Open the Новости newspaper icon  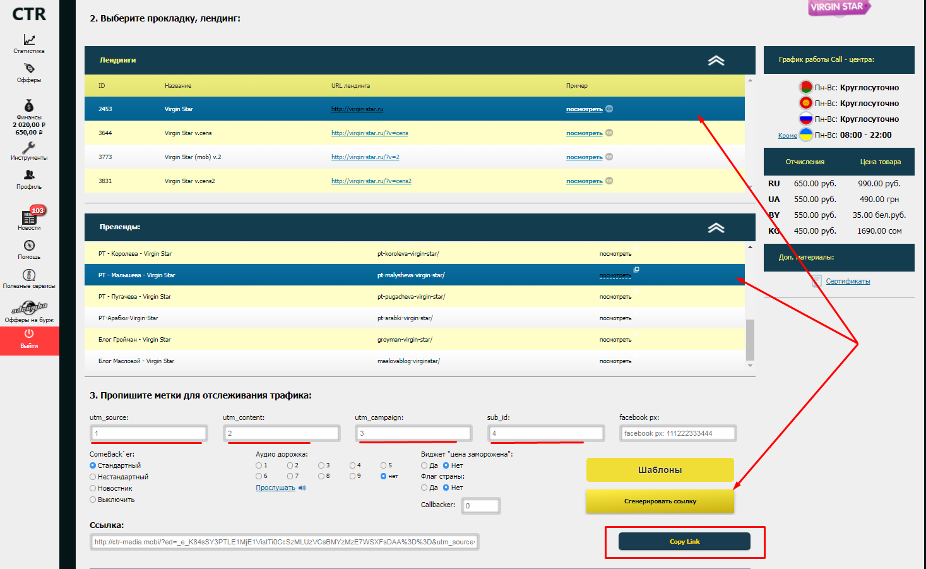[x=29, y=218]
